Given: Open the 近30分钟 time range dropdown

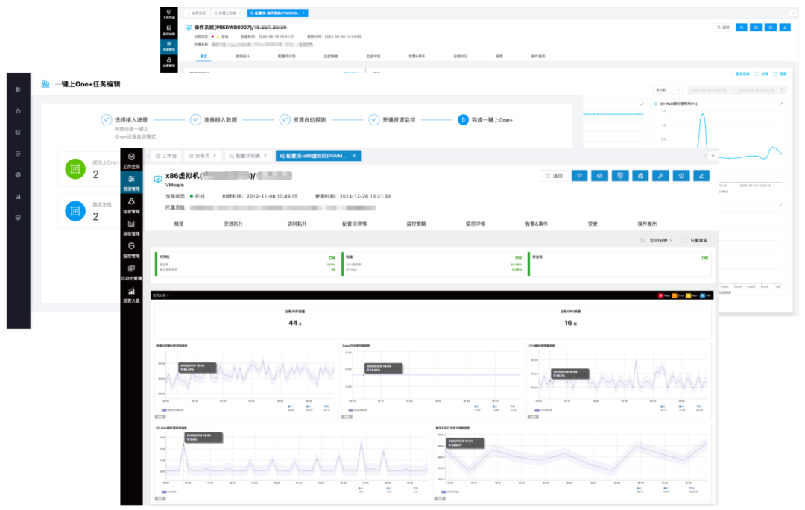Looking at the screenshot, I should (x=661, y=240).
